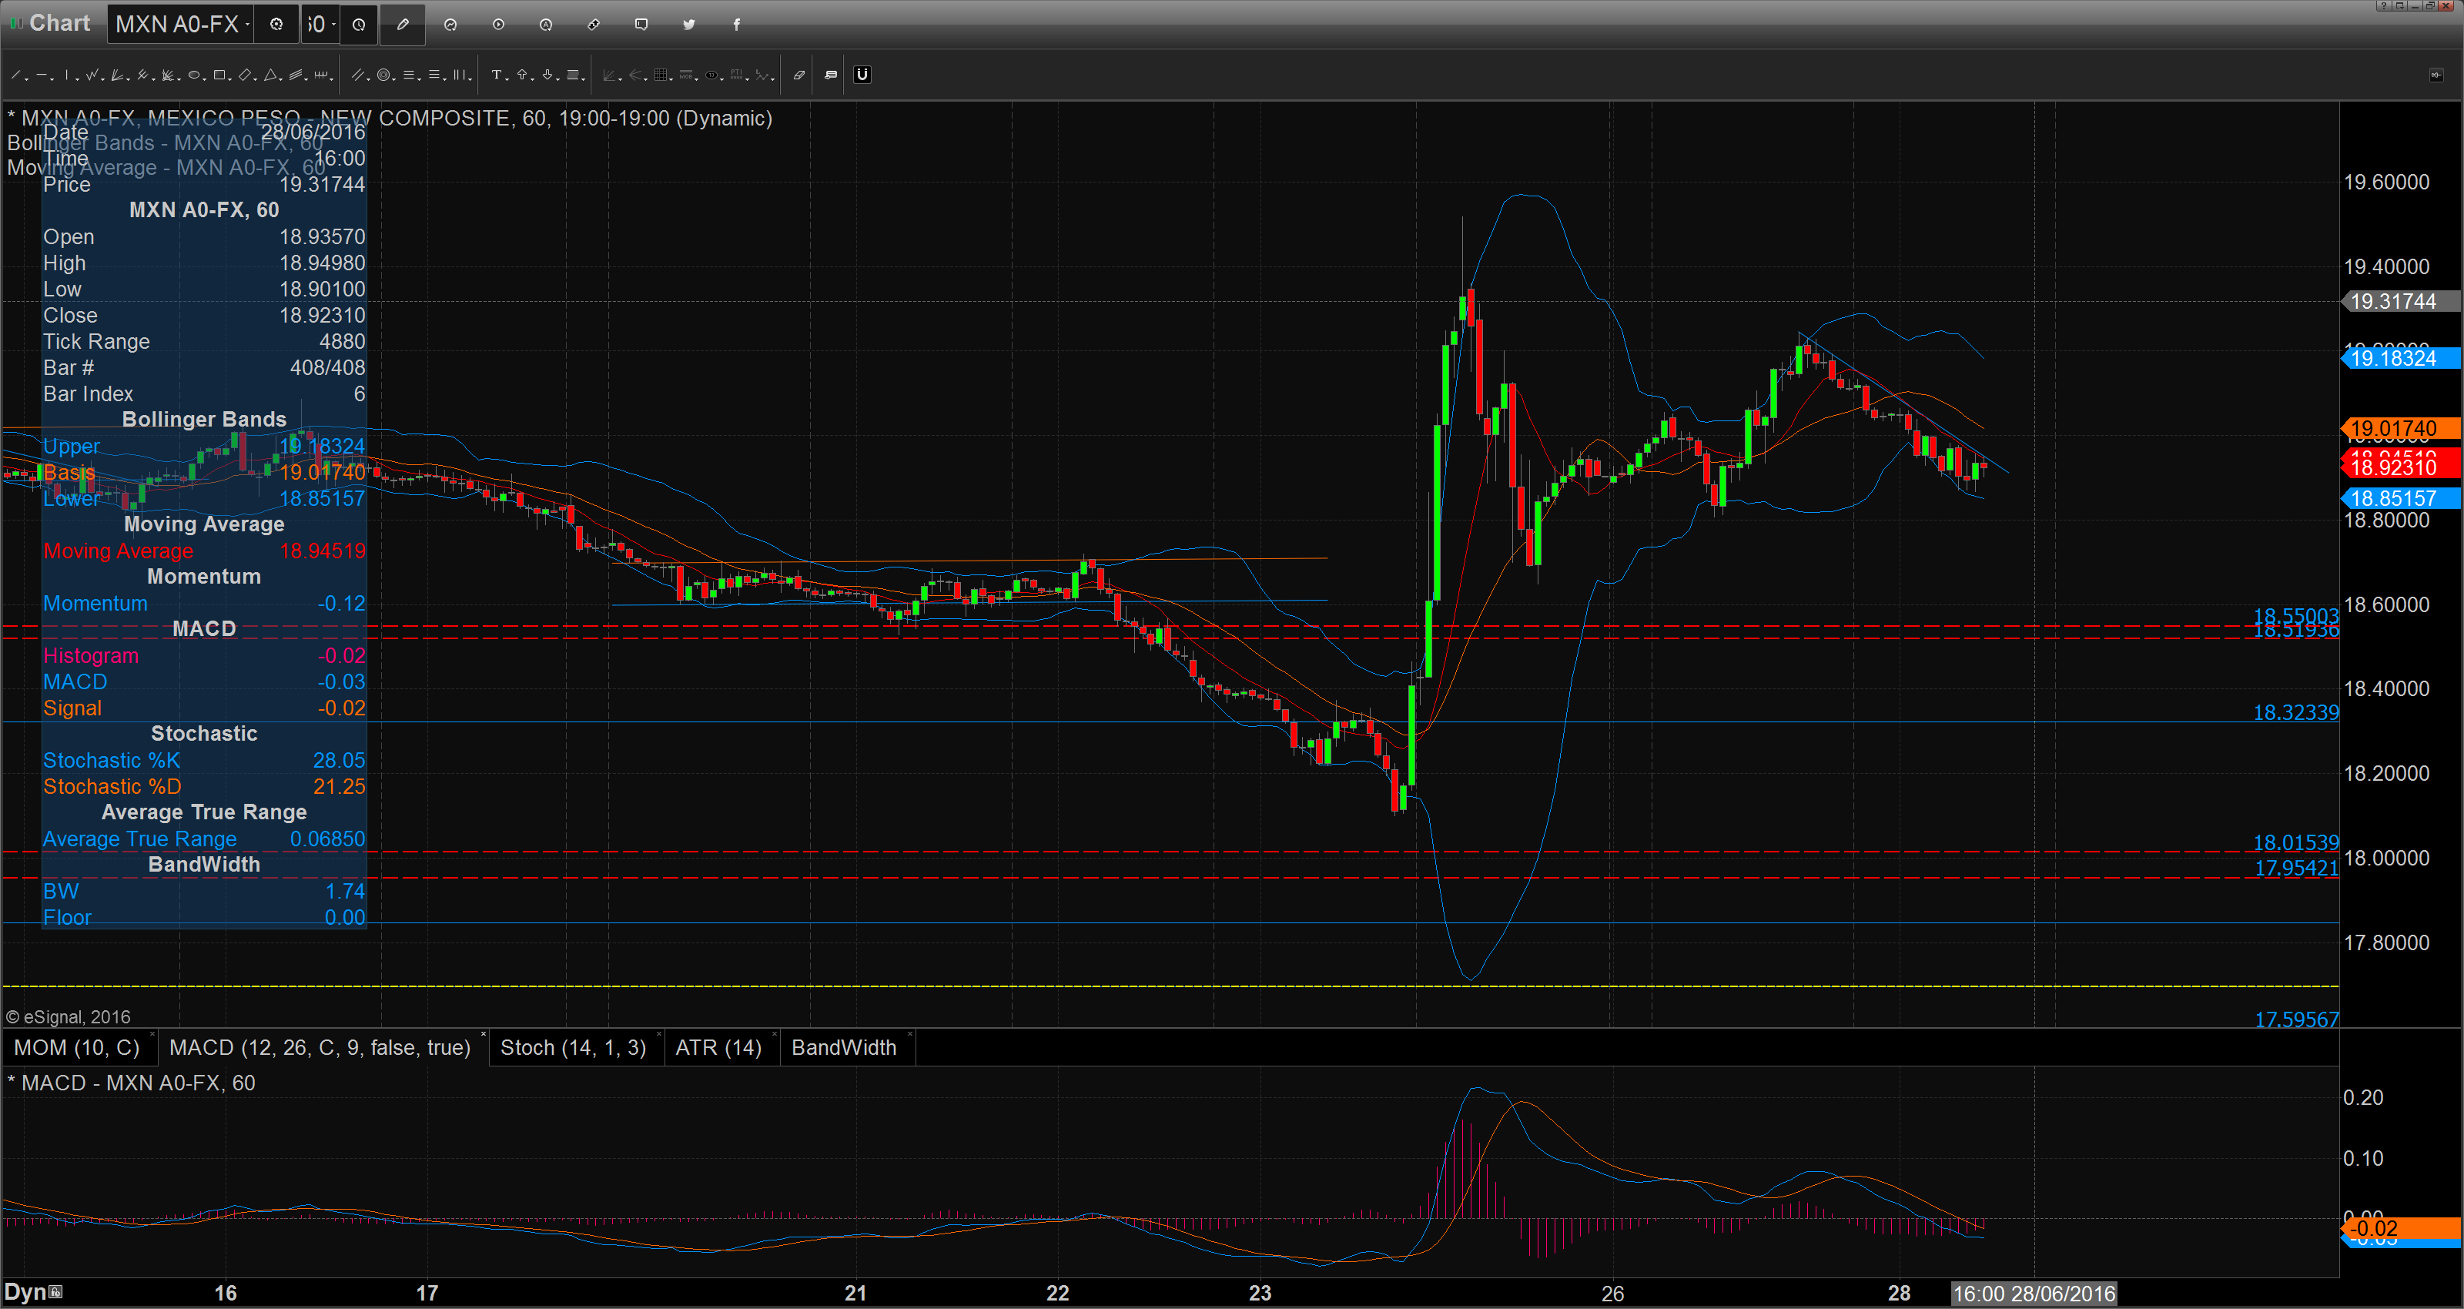
Task: Close the MACD study tab
Action: (483, 1034)
